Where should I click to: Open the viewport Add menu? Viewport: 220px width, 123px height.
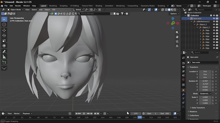point(41,10)
